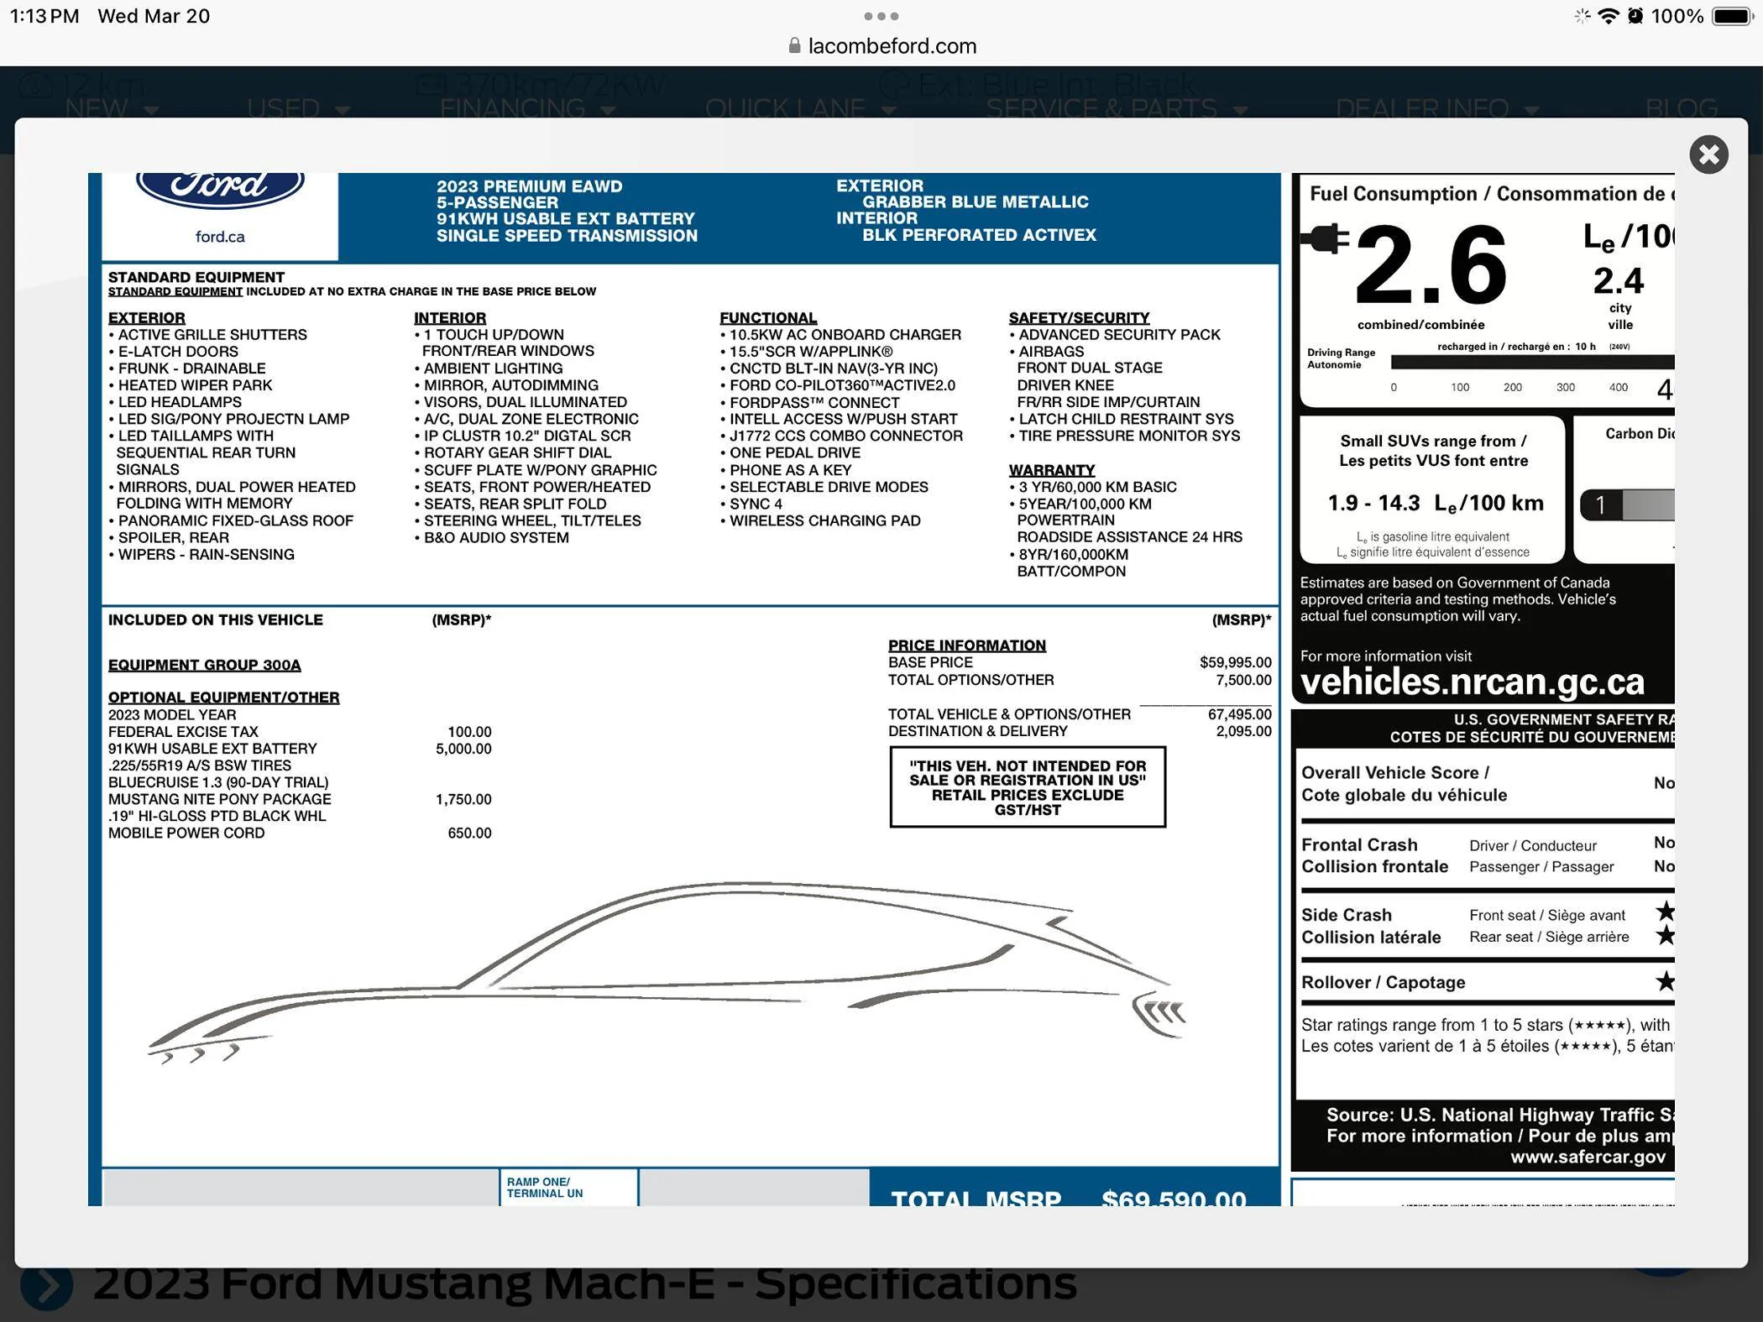Tap the ford.ca link under logo
The height and width of the screenshot is (1322, 1763).
click(x=220, y=237)
